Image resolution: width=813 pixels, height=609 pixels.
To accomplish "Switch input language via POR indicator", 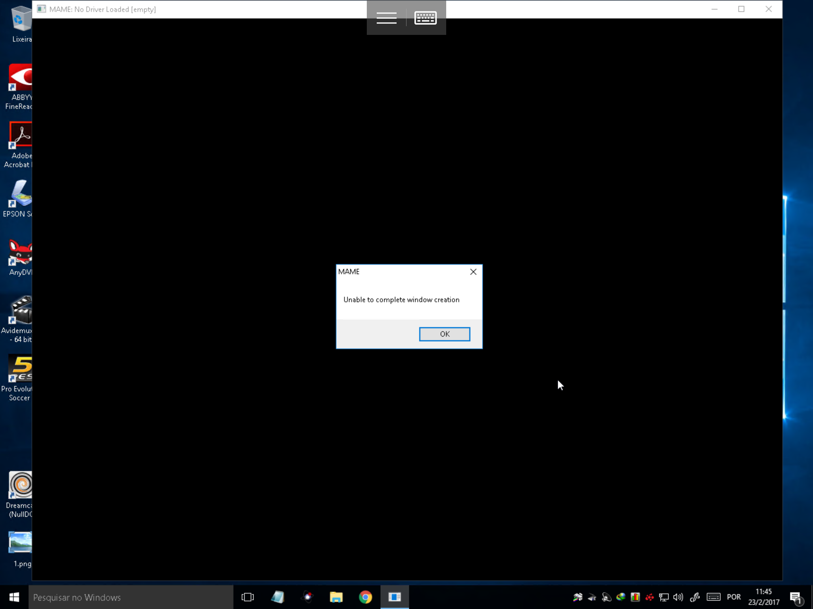I will tap(733, 597).
